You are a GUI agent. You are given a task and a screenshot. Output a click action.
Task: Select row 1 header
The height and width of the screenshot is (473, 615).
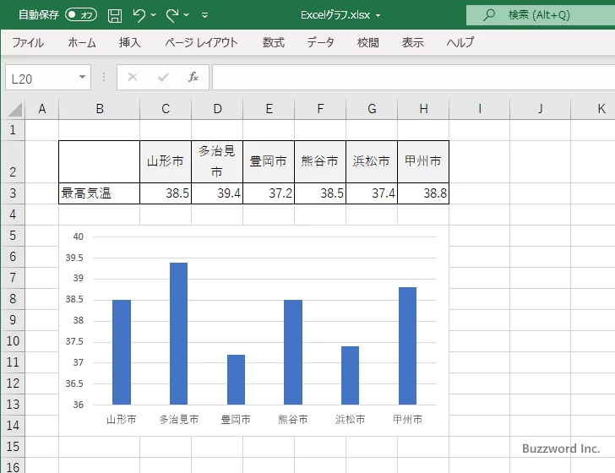click(13, 130)
